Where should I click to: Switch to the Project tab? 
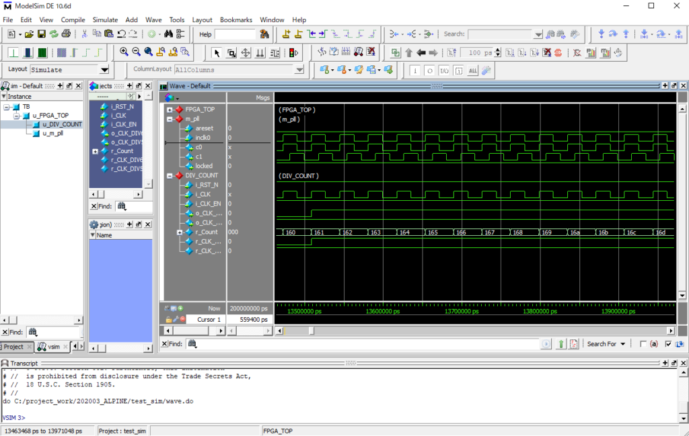click(14, 347)
